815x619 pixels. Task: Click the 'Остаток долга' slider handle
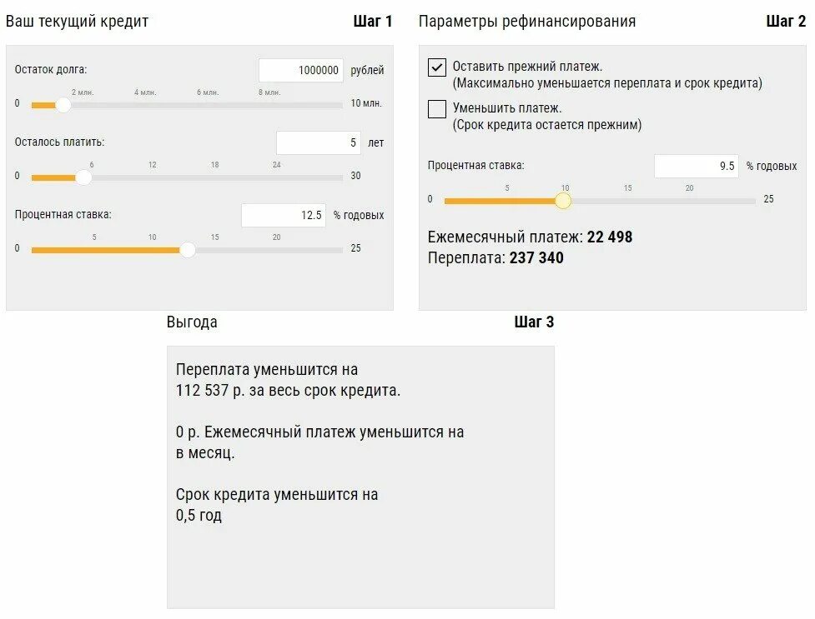[63, 105]
